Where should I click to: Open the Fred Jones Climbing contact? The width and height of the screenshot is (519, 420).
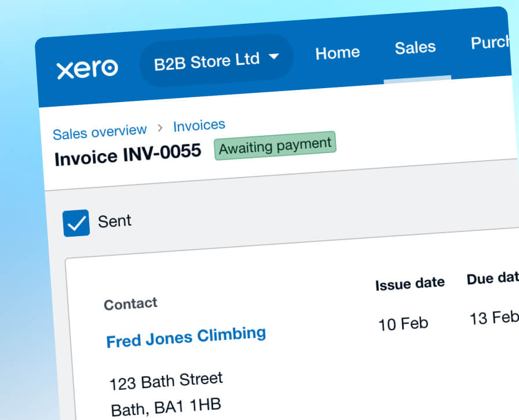coord(186,337)
